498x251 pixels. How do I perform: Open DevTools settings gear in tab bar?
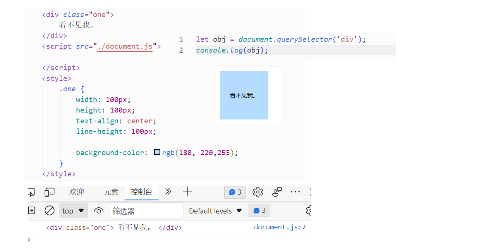pos(258,192)
